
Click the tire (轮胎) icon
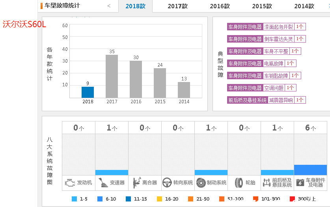click(x=239, y=183)
